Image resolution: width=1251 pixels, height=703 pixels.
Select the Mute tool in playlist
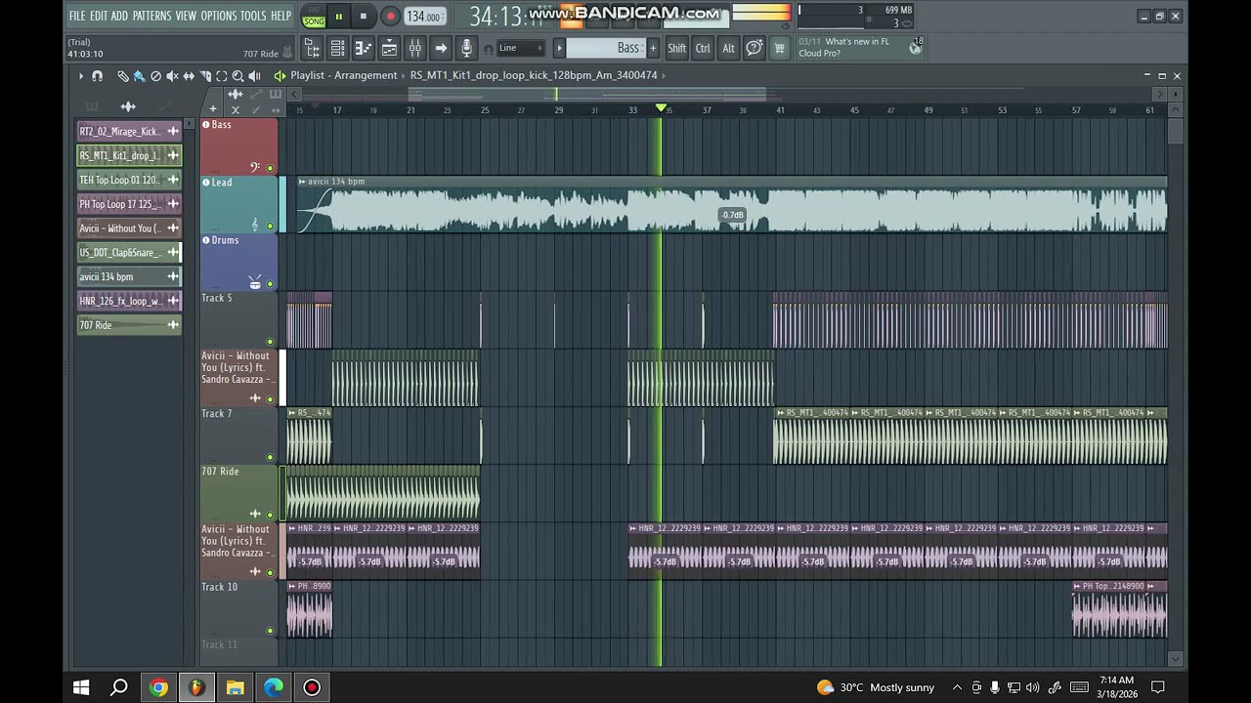[x=172, y=75]
